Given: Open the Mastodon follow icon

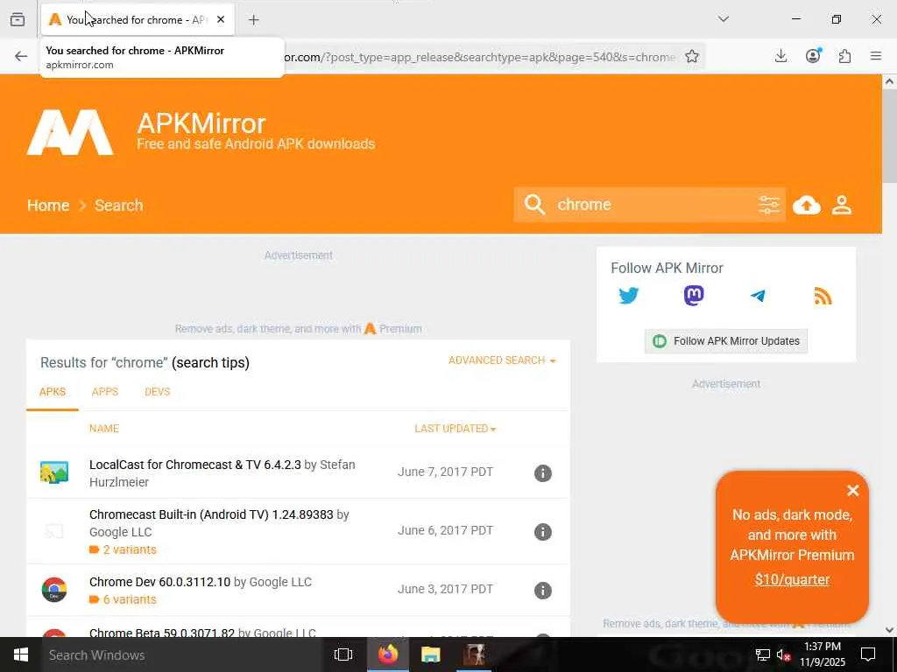Looking at the screenshot, I should (x=694, y=296).
